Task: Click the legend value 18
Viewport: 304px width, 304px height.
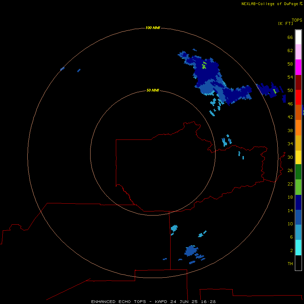Action: [x=290, y=197]
